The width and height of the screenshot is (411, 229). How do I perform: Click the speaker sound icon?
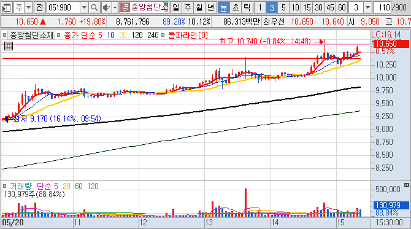click(x=106, y=7)
